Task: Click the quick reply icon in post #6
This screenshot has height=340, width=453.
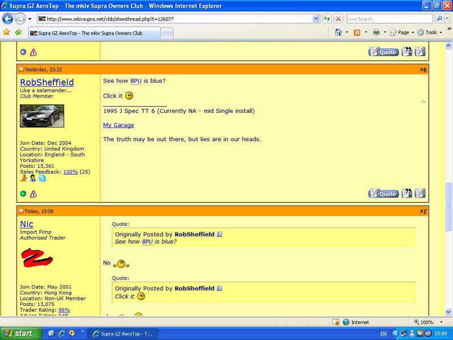Action: 420,193
